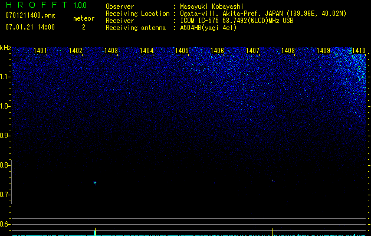The width and height of the screenshot is (371, 236).
Task: Click the 1405 time axis marker
Action: point(182,51)
